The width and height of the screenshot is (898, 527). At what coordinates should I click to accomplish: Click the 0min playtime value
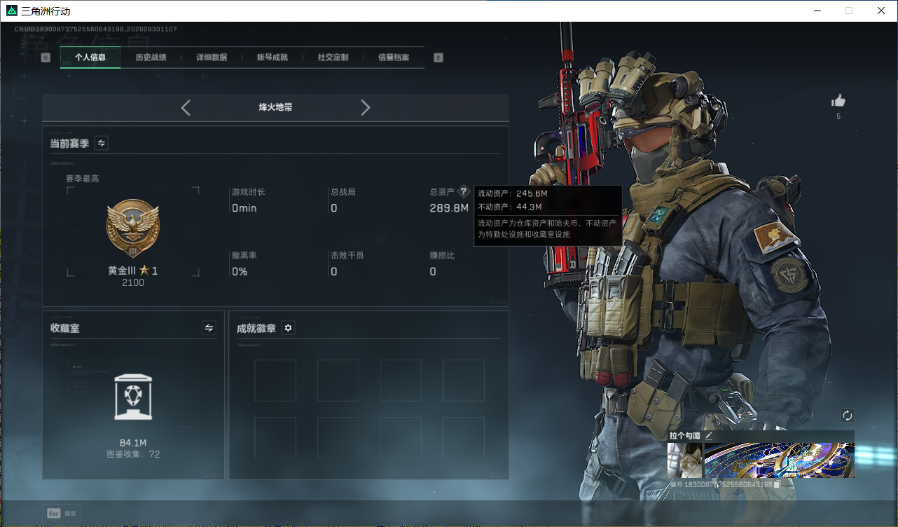click(244, 208)
